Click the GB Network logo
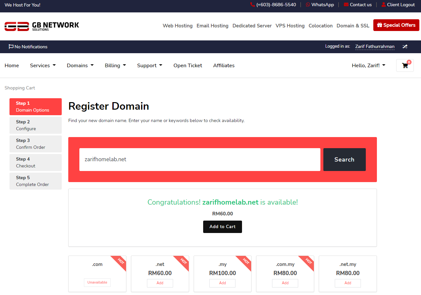 click(x=42, y=26)
